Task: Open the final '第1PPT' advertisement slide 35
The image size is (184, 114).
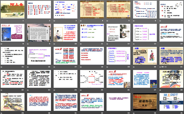Action: 170,101
